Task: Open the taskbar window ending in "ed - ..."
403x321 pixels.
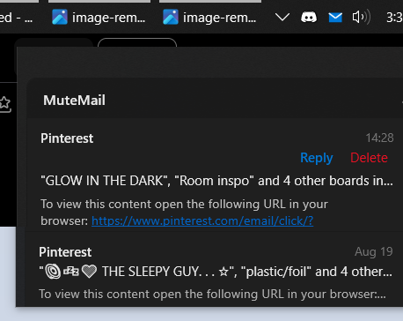Action: [x=16, y=18]
